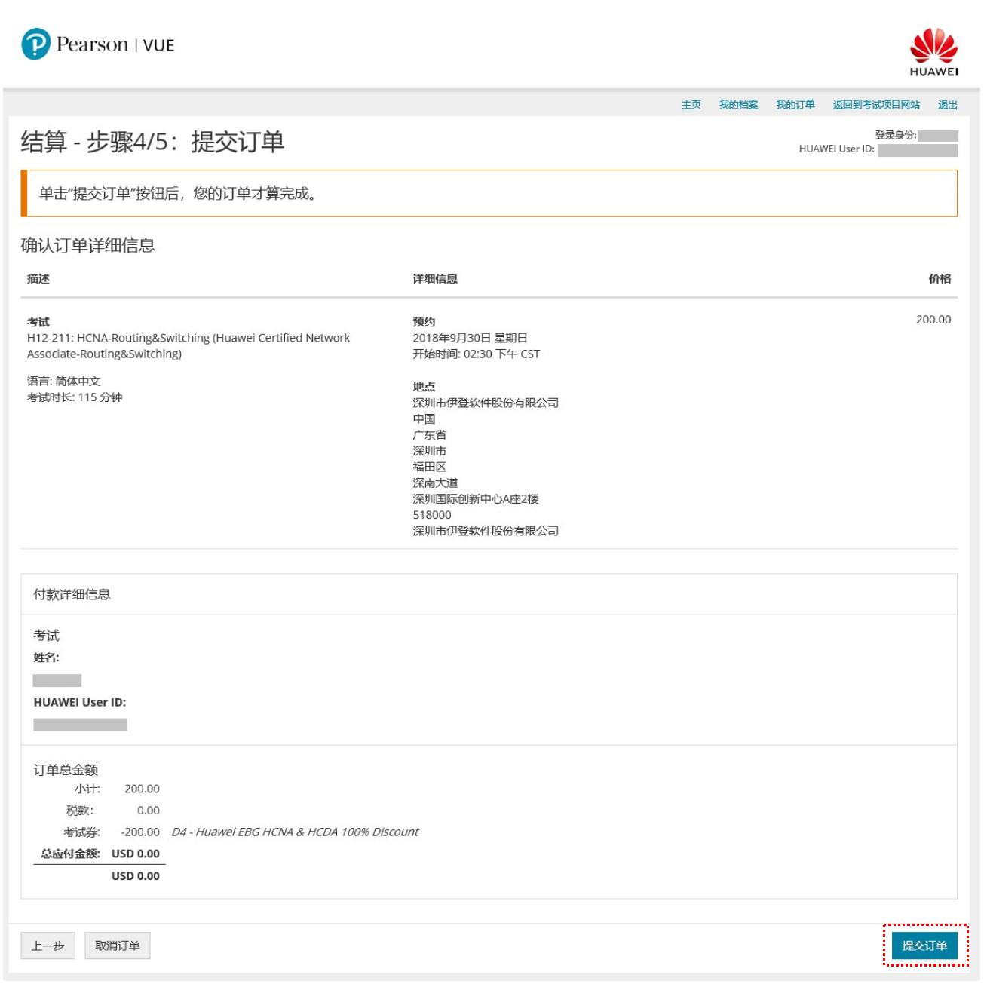Click the orange-bordered order notice banner text
The width and height of the screenshot is (984, 984).
click(178, 194)
